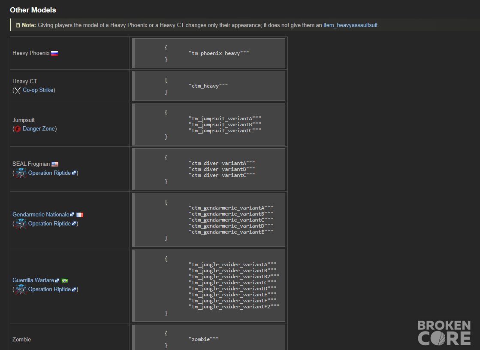
Task: Click the "ctm_gendarmerie_variantE" code line
Action: click(231, 232)
